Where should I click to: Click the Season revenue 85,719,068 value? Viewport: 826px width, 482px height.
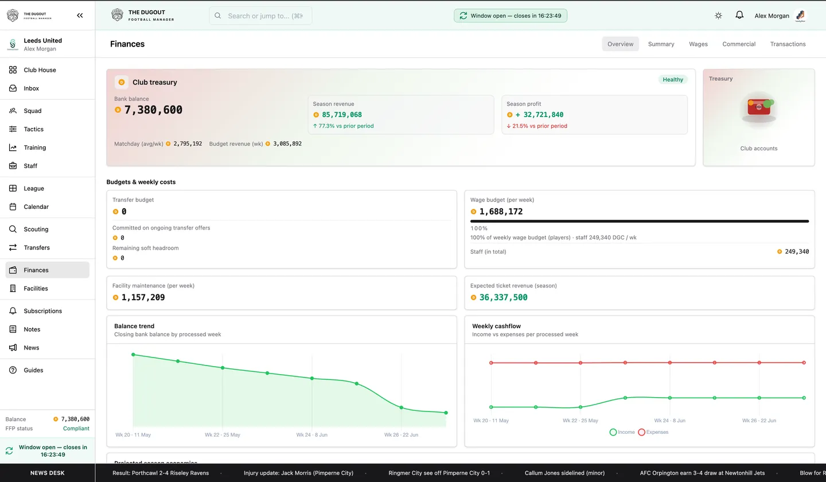click(342, 115)
